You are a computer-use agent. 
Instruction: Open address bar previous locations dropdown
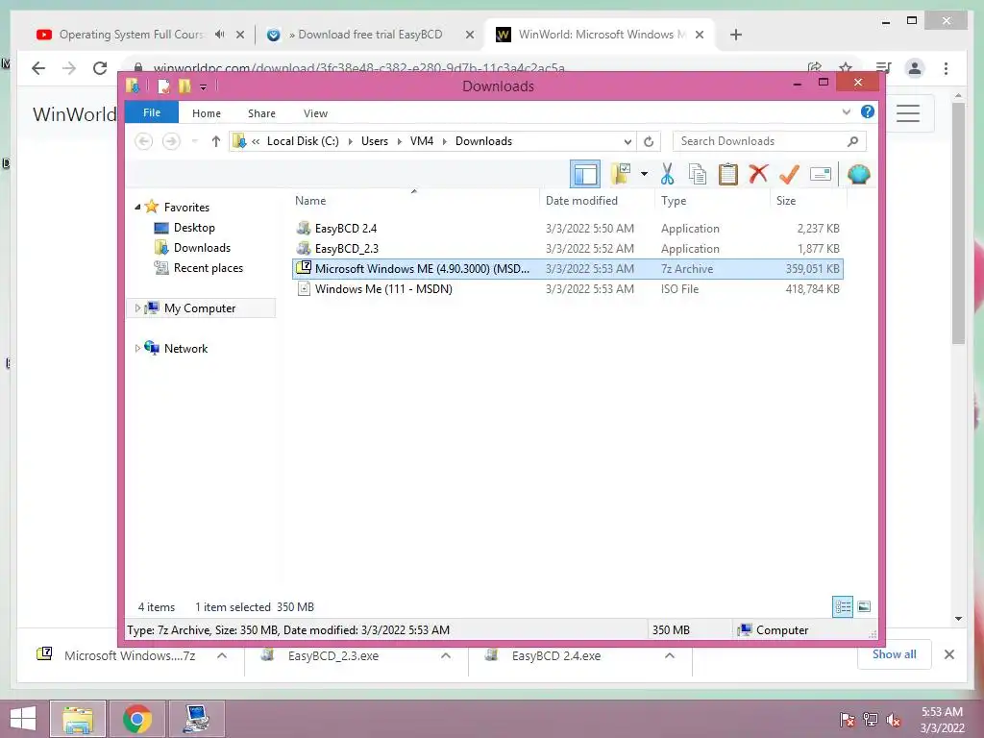627,141
